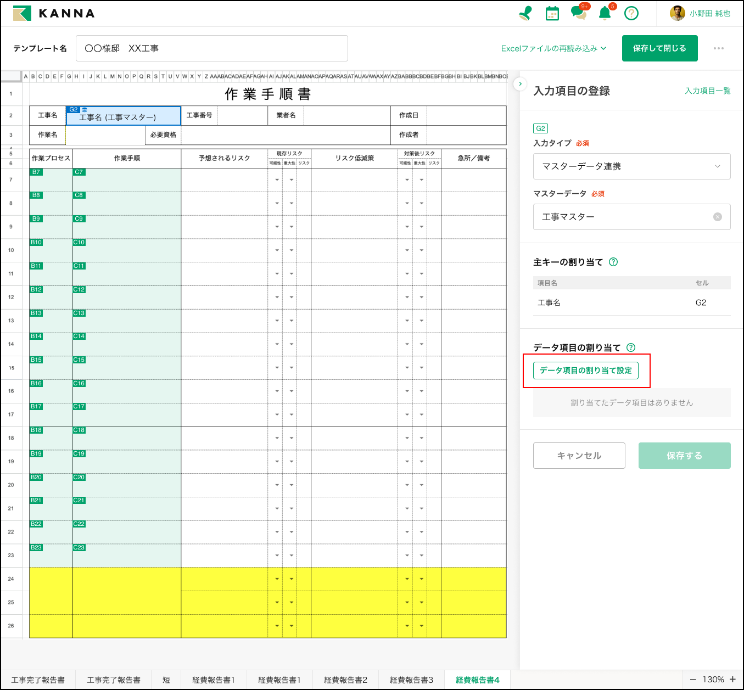Open the notifications bell
Viewport: 744px width, 690px height.
point(605,13)
